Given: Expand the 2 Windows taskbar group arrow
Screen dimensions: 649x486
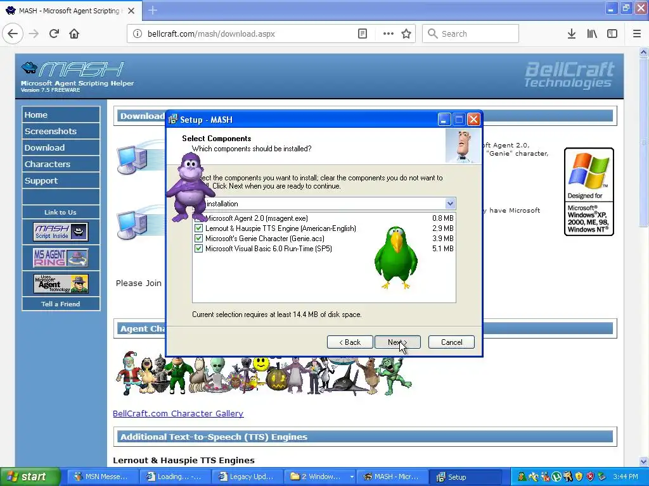Looking at the screenshot, I should (x=352, y=477).
